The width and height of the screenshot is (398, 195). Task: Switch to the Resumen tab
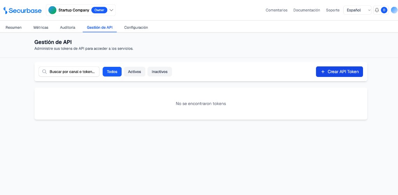(14, 28)
